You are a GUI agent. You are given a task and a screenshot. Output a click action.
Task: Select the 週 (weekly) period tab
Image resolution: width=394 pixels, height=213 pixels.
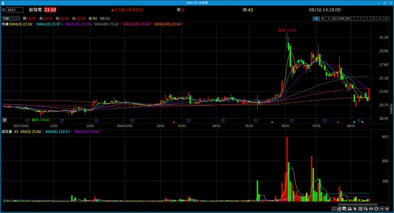pyautogui.click(x=323, y=19)
